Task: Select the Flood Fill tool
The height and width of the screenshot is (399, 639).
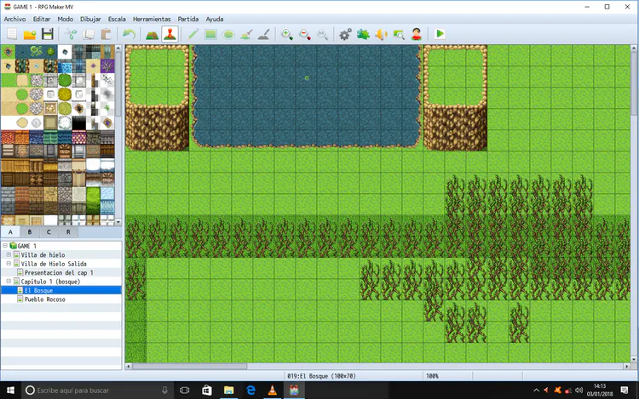Action: (x=246, y=34)
